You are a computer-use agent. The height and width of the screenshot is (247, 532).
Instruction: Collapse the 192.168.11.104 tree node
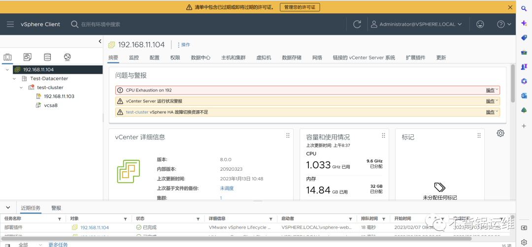pyautogui.click(x=7, y=70)
